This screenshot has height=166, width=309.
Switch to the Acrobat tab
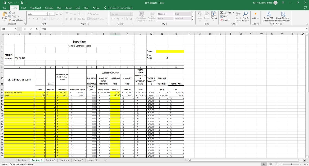(96, 8)
